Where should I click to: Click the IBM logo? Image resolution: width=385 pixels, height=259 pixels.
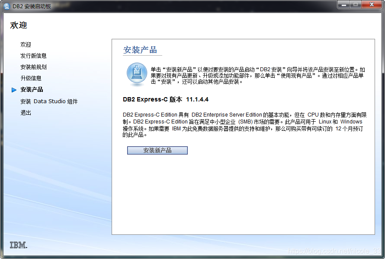coord(19,245)
